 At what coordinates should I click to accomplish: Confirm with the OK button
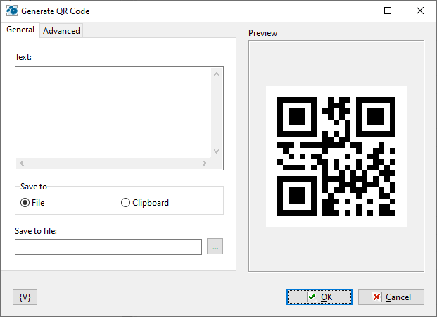(x=319, y=297)
